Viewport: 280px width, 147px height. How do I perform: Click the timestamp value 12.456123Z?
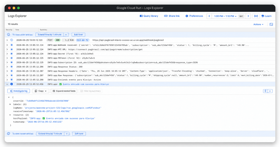[x=45, y=122]
